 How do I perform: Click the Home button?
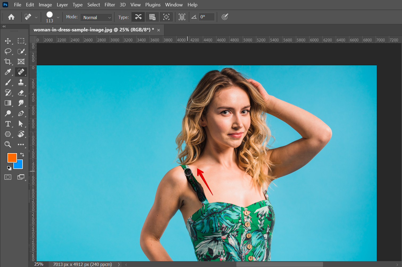pos(11,17)
